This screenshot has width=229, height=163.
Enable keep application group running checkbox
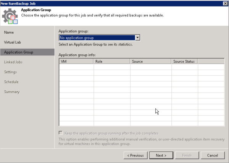pos(61,132)
